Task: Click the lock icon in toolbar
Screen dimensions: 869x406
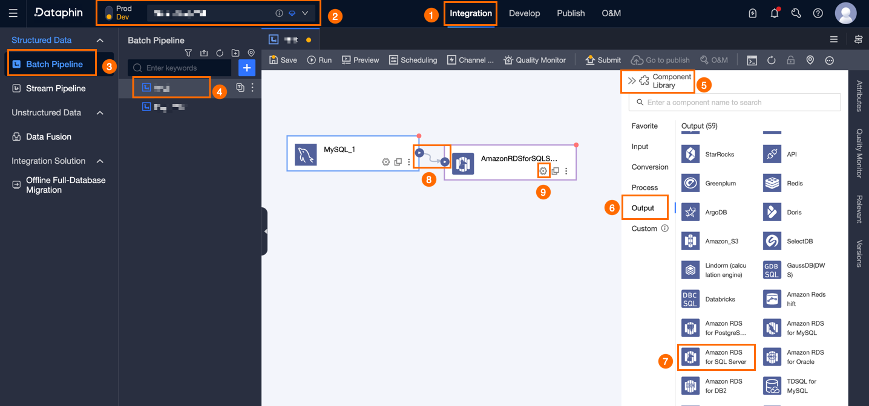Action: (x=790, y=60)
